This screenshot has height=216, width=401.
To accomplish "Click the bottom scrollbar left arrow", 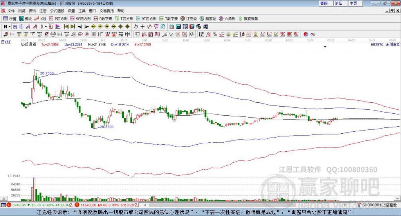I will coord(145,205).
